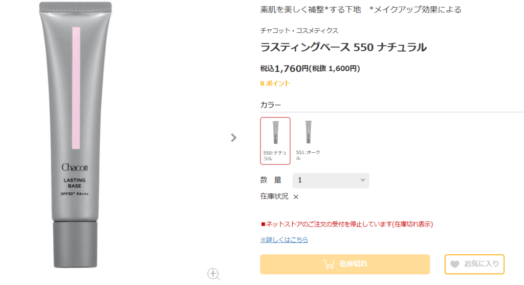Open the ※詳しくはこちら link
The image size is (524, 285).
click(284, 240)
